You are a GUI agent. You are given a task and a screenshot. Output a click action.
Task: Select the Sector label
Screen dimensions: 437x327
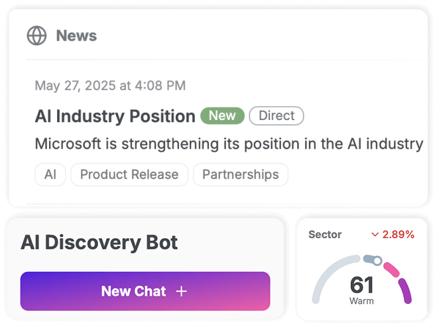325,234
